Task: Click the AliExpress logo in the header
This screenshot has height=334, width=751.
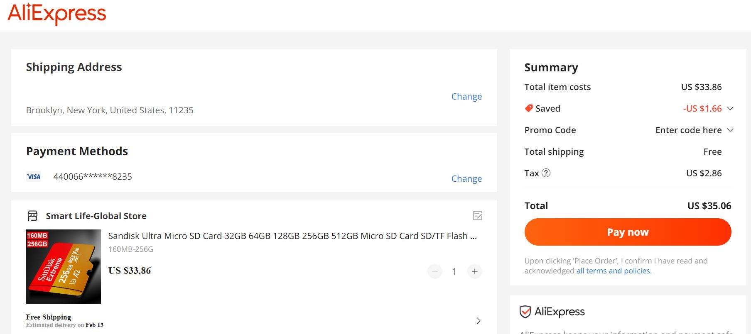Action: (x=57, y=14)
